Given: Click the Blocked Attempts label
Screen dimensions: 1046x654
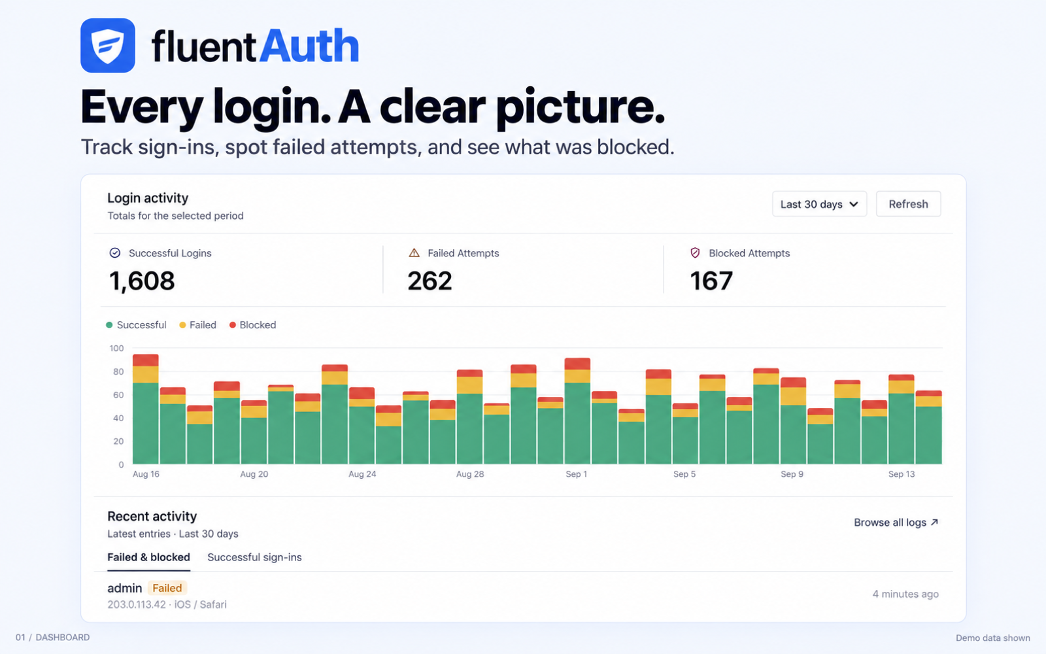Looking at the screenshot, I should click(x=749, y=253).
